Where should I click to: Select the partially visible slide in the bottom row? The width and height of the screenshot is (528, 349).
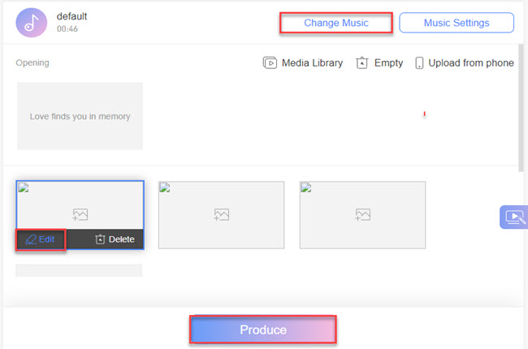click(x=79, y=270)
